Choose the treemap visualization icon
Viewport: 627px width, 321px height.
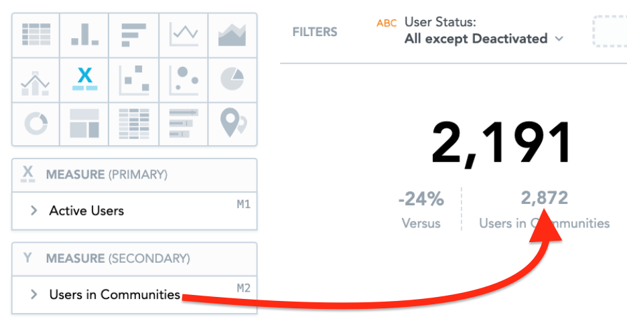pyautogui.click(x=85, y=124)
